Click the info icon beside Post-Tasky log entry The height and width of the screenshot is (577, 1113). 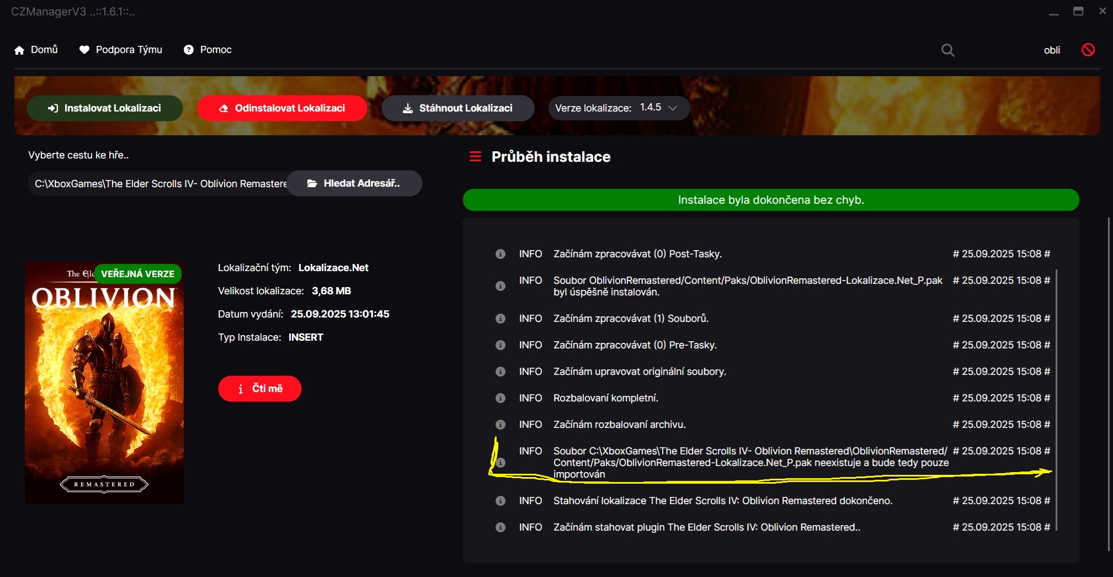tap(500, 254)
